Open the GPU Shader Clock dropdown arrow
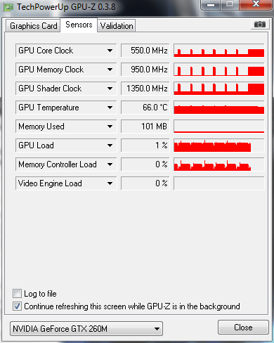 110,89
